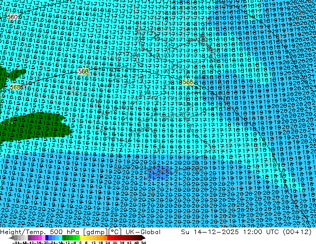
Task: Click the yellow segment of the temperature scale
Action: tap(81, 238)
